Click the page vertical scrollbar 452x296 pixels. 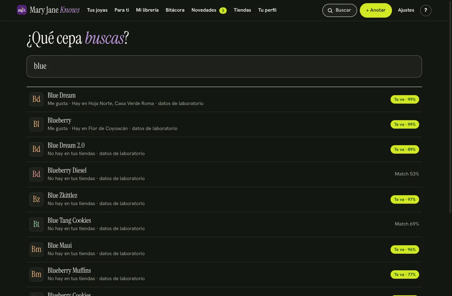(x=450, y=107)
